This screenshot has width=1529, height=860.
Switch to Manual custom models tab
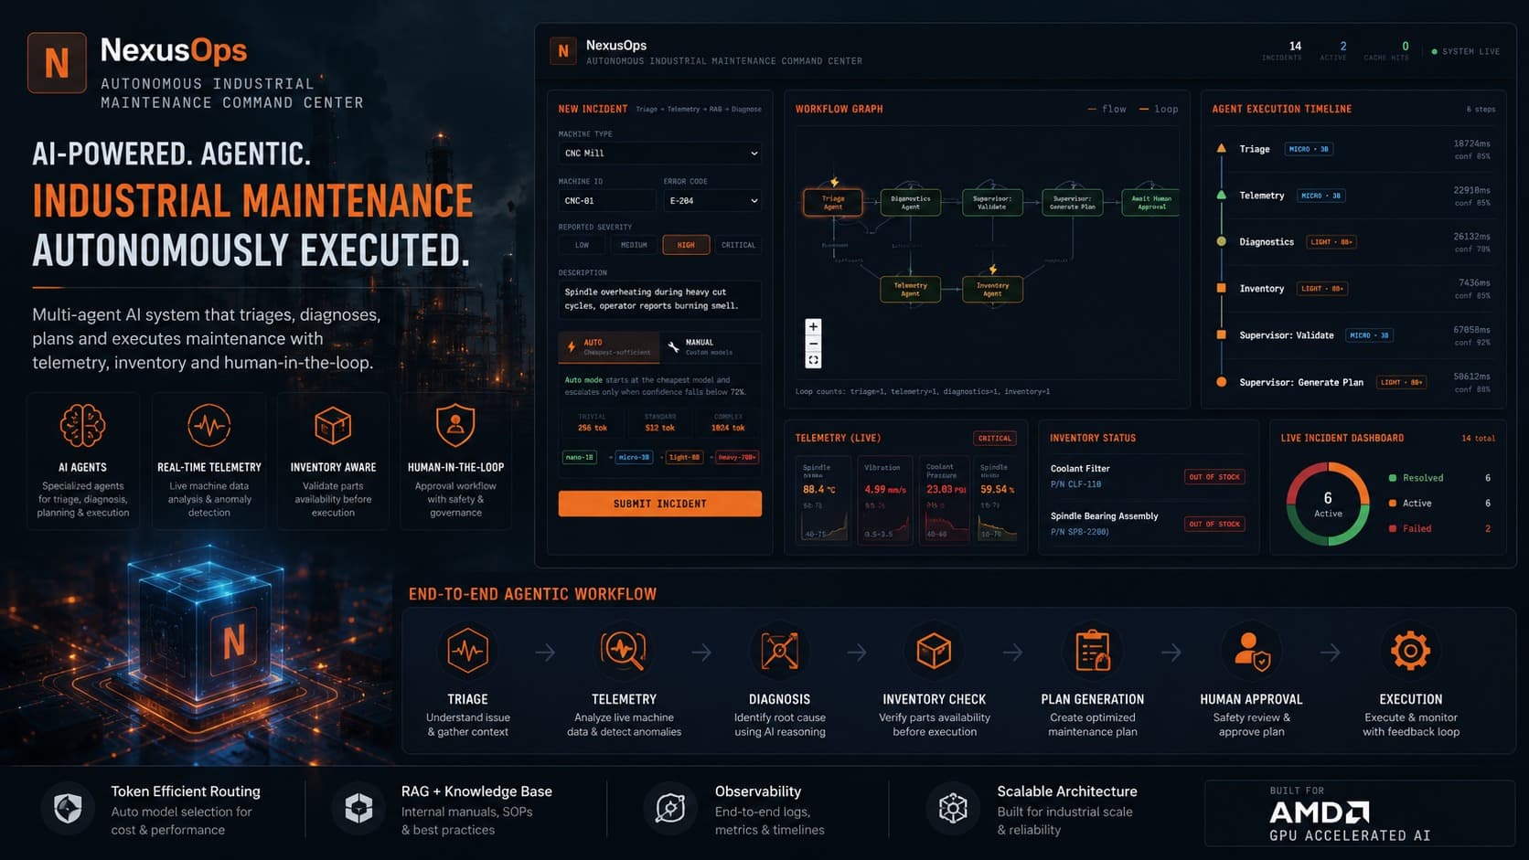point(711,346)
